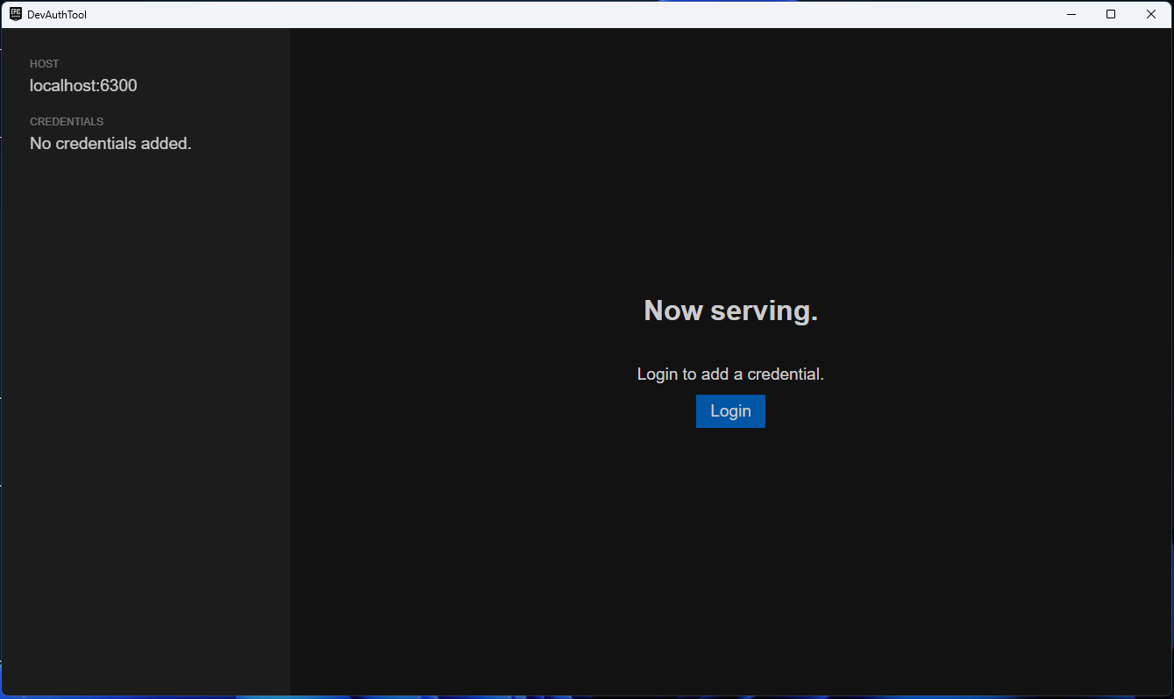Click the word "Login" inside the blue button
Viewport: 1174px width, 699px height.
pos(730,411)
